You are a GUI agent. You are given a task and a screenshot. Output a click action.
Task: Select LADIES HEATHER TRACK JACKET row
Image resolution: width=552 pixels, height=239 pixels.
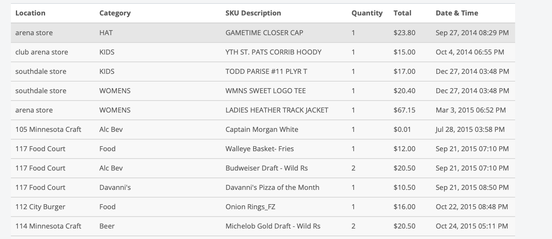263,110
